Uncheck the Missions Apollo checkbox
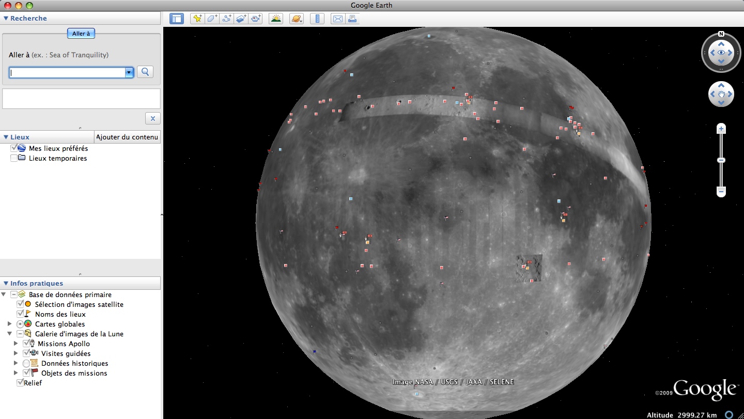Viewport: 744px width, 419px height. (26, 344)
